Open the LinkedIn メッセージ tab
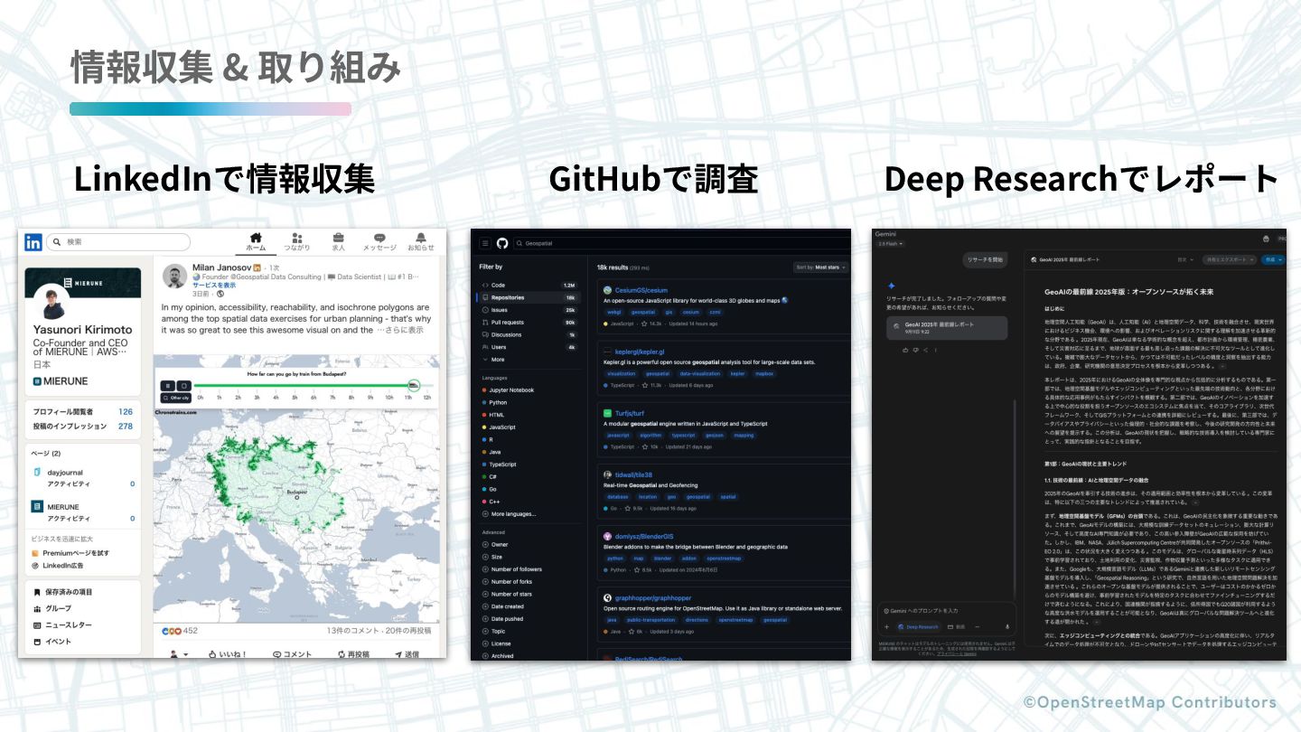The image size is (1301, 732). tap(379, 241)
